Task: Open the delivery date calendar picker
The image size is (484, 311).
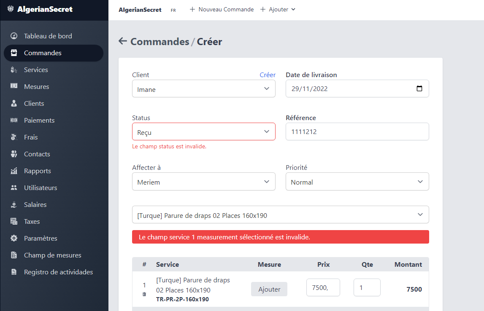Action: click(x=419, y=88)
